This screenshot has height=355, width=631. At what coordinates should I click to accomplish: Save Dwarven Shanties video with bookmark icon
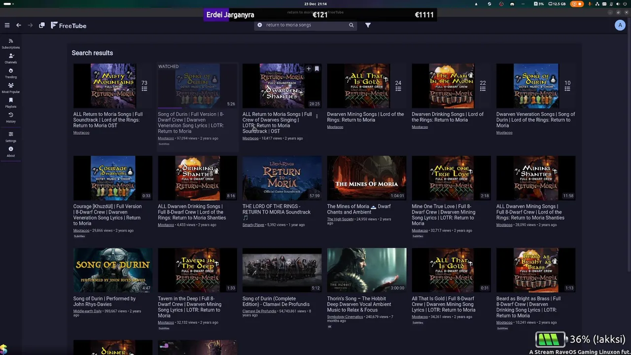pos(317,69)
